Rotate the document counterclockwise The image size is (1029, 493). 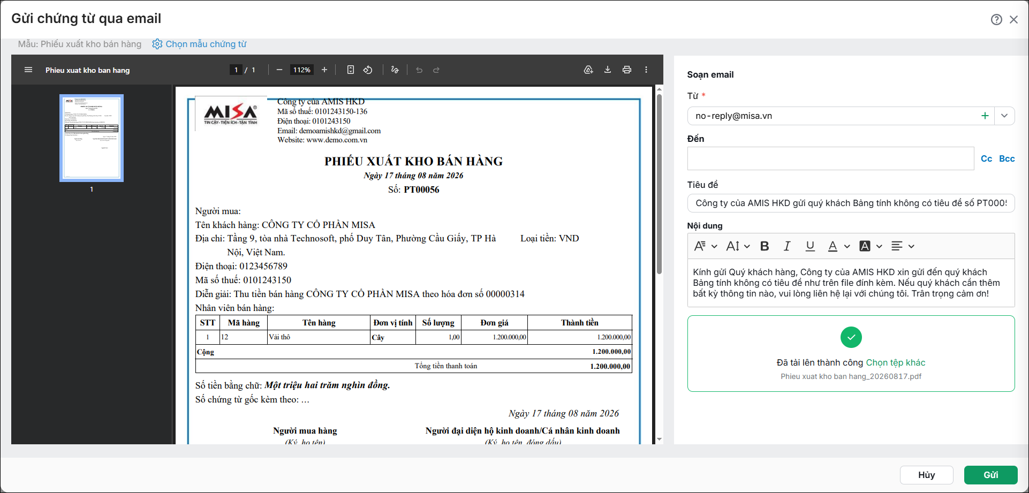click(368, 70)
